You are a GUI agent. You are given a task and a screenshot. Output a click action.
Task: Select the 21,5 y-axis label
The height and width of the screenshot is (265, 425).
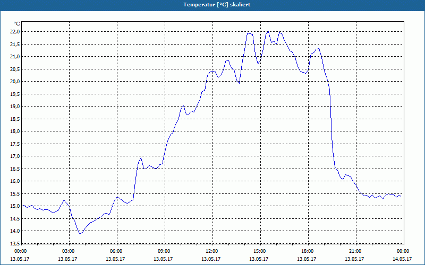[x=15, y=44]
